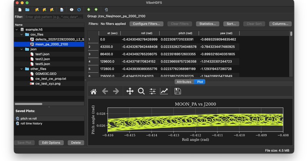308x161 pixels.
Task: Click cell -1.014320301244723
Action: (219, 61)
